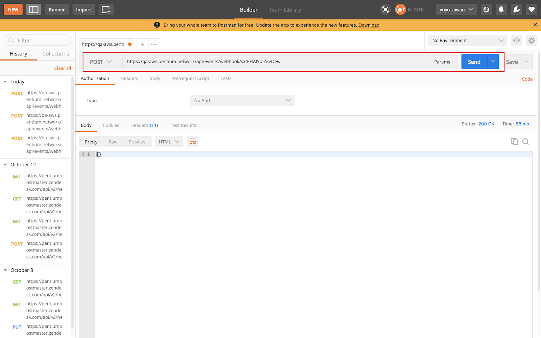541x338 pixels.
Task: Switch to the Team Library tab
Action: pos(284,9)
